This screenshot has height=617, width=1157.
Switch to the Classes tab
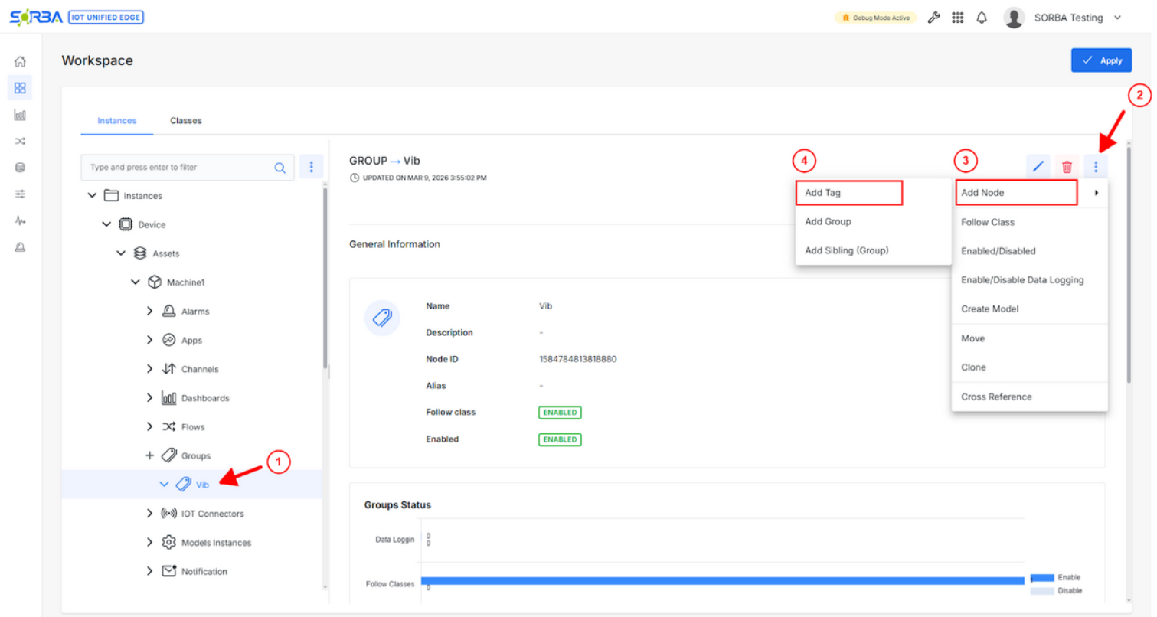coord(186,121)
